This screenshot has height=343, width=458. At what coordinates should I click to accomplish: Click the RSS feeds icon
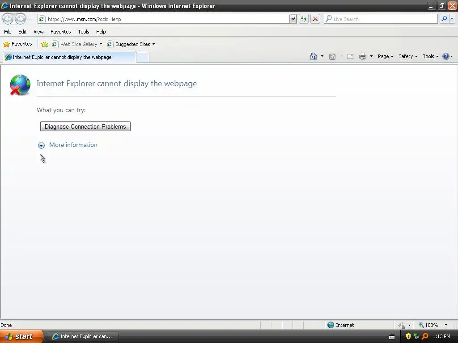pos(332,57)
